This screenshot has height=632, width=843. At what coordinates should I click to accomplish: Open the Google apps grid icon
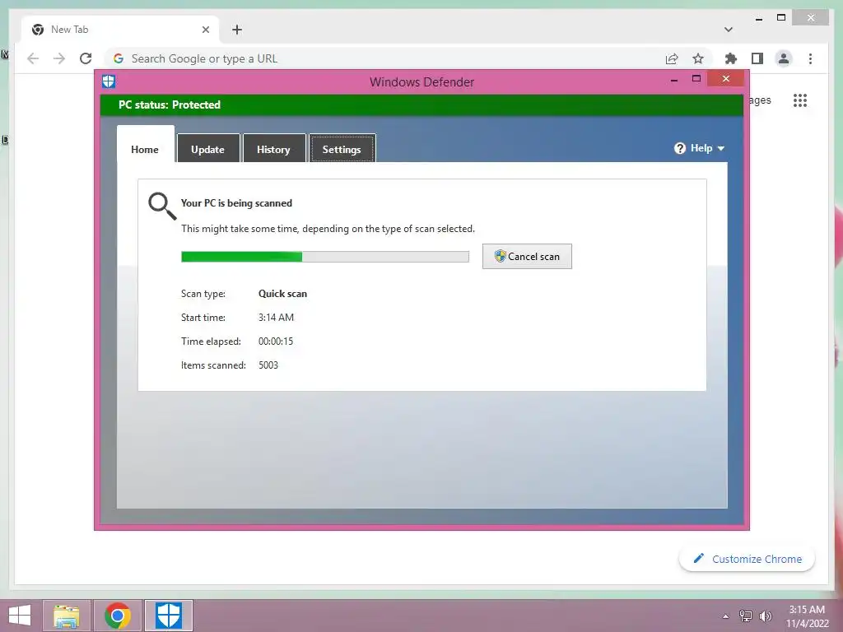coord(800,100)
